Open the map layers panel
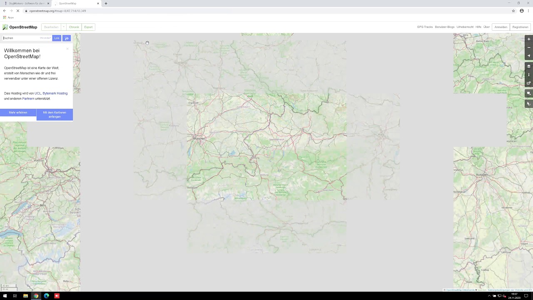533x300 pixels. pos(529,66)
